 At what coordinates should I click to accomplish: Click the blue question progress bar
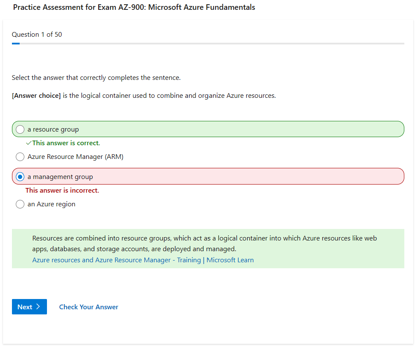click(x=16, y=44)
